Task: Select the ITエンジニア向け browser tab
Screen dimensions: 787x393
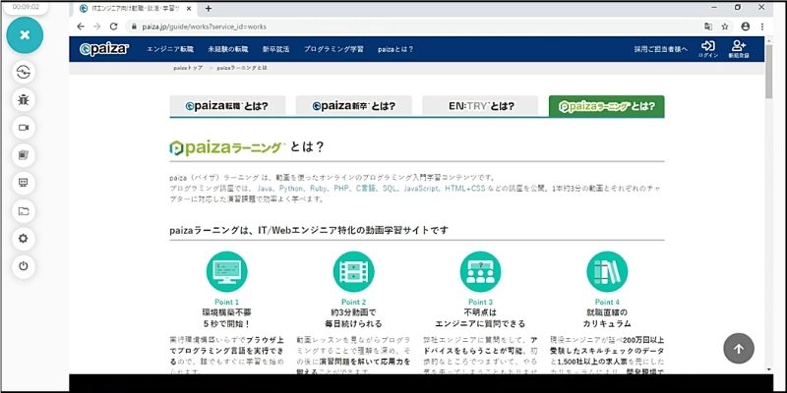Action: click(x=132, y=9)
